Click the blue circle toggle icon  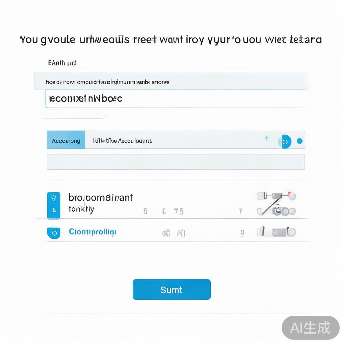coord(285,142)
